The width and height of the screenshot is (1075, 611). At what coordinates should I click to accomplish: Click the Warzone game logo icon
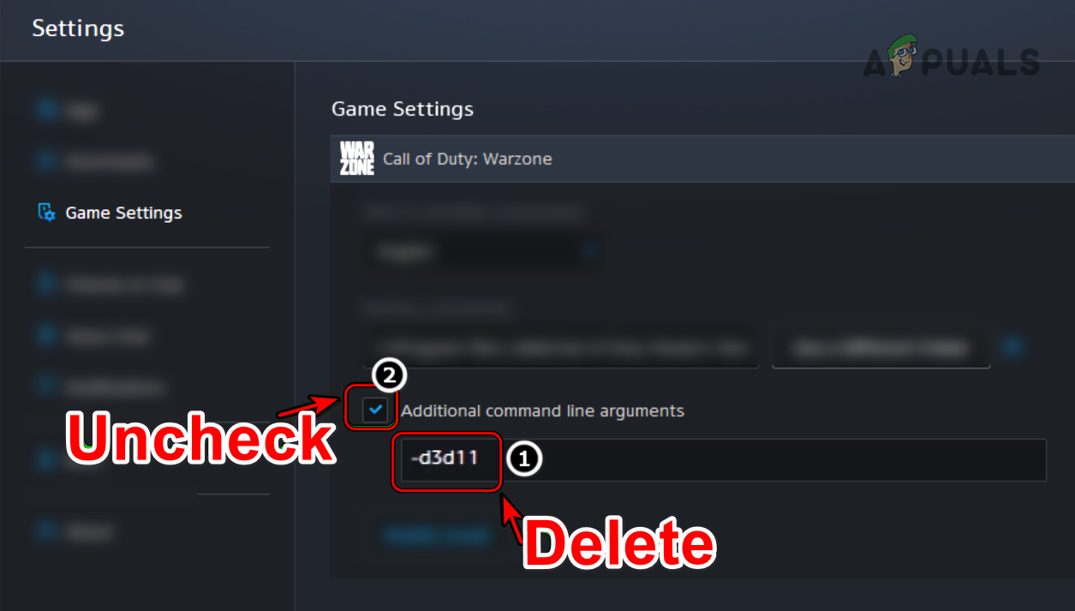356,159
